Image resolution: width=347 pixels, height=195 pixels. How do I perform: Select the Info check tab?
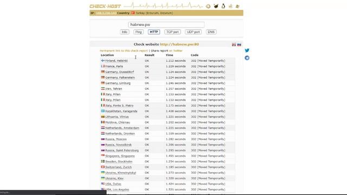(x=124, y=32)
